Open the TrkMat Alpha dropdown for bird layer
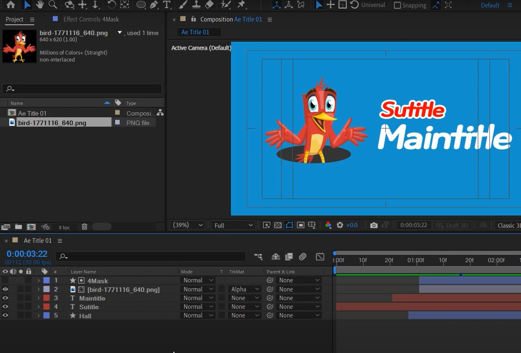 (x=245, y=289)
